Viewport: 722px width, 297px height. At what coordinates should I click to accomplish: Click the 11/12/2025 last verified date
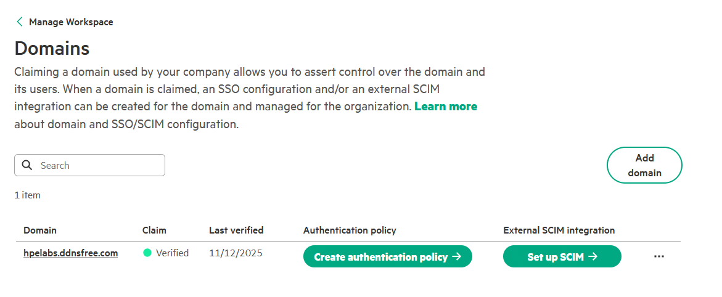[236, 253]
